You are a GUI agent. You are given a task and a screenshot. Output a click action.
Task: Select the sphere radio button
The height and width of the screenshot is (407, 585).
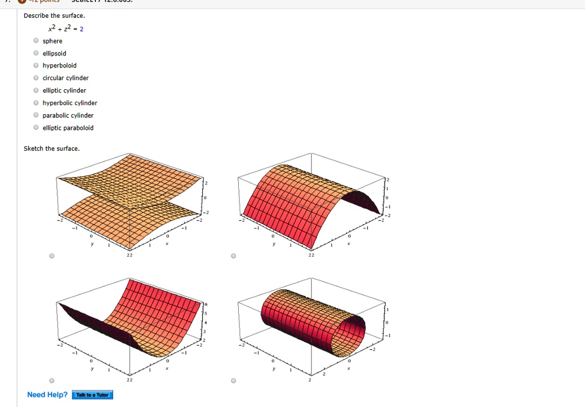coord(35,41)
